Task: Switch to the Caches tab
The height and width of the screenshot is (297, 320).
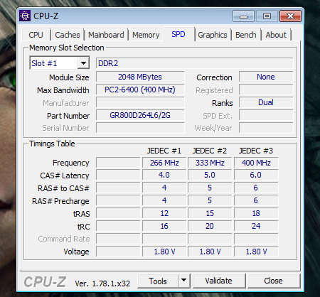Action: 68,35
